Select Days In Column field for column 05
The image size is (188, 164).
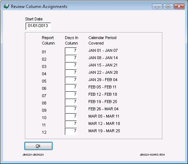[71, 80]
